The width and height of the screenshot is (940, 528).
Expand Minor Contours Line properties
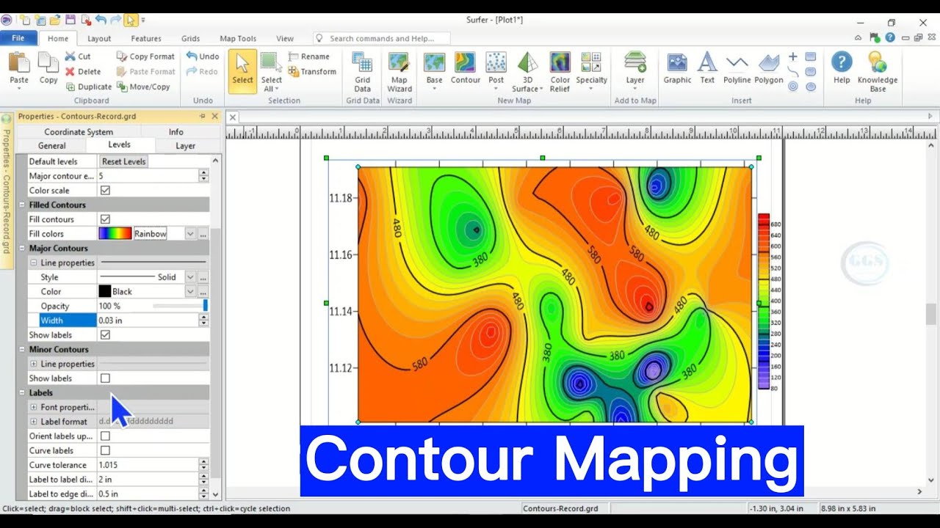pos(34,364)
